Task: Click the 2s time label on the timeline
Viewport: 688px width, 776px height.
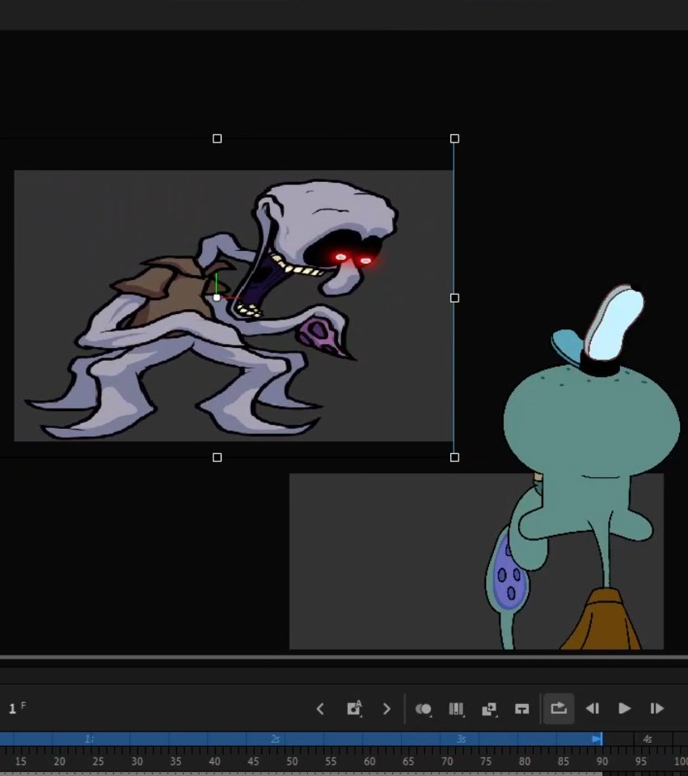Action: (275, 739)
